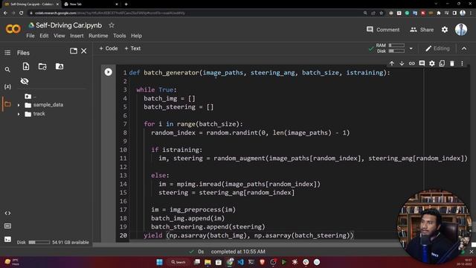
Task: Star the Self-Driving Car notebook
Action: (112, 25)
